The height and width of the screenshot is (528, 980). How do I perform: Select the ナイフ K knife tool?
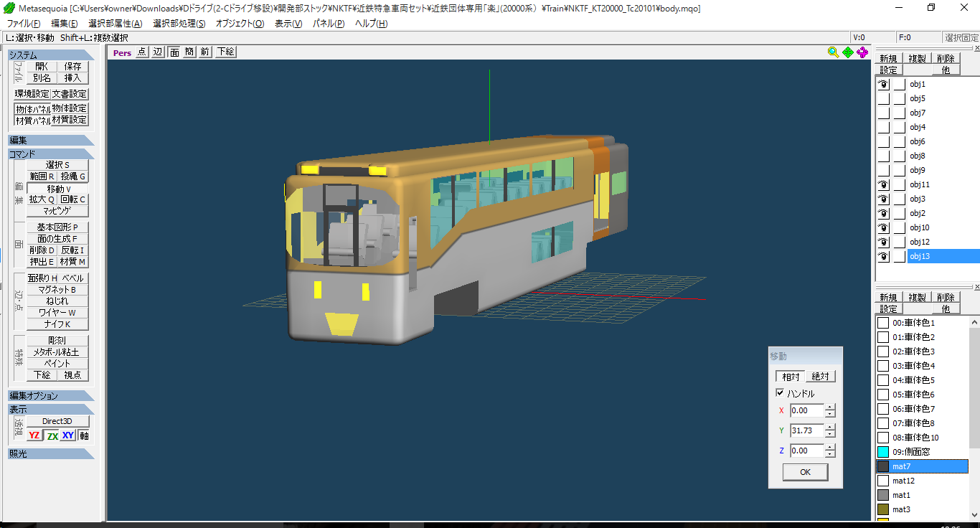57,324
